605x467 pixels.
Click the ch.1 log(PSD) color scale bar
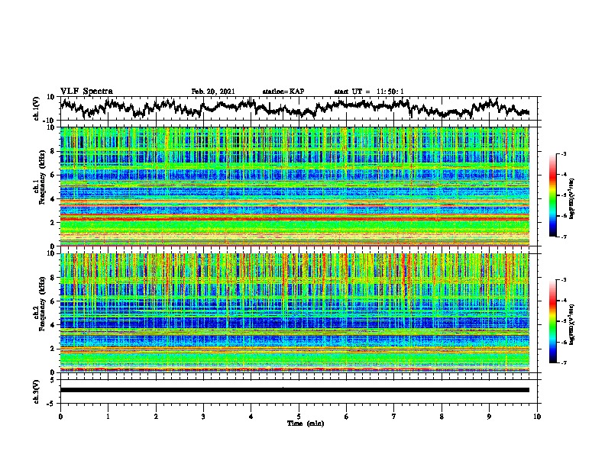coord(552,195)
